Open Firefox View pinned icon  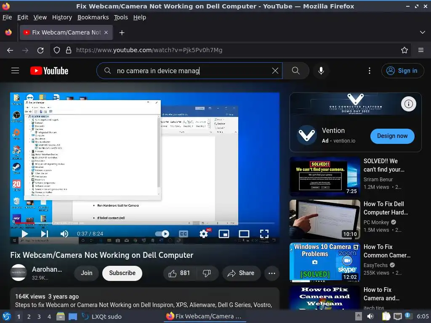coord(8,32)
